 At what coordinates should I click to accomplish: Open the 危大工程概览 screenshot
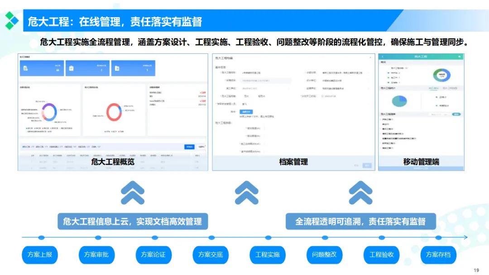[113, 112]
